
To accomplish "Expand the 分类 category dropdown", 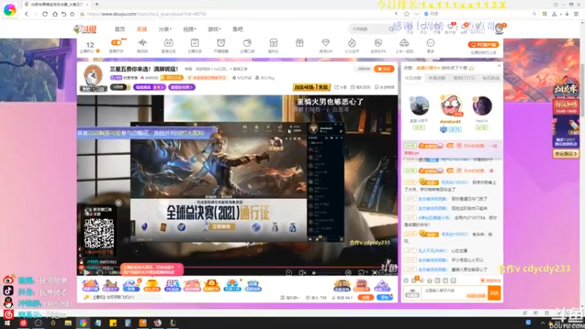I will pos(165,29).
